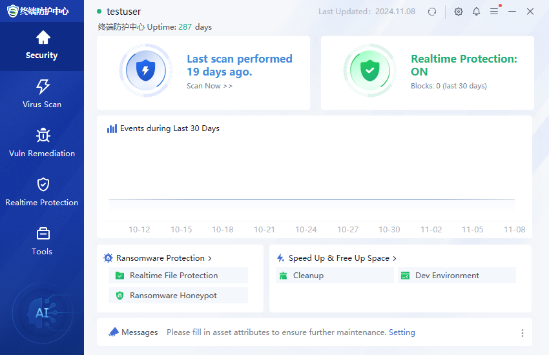
Task: Switch to Virus Scan section
Action: click(x=42, y=94)
